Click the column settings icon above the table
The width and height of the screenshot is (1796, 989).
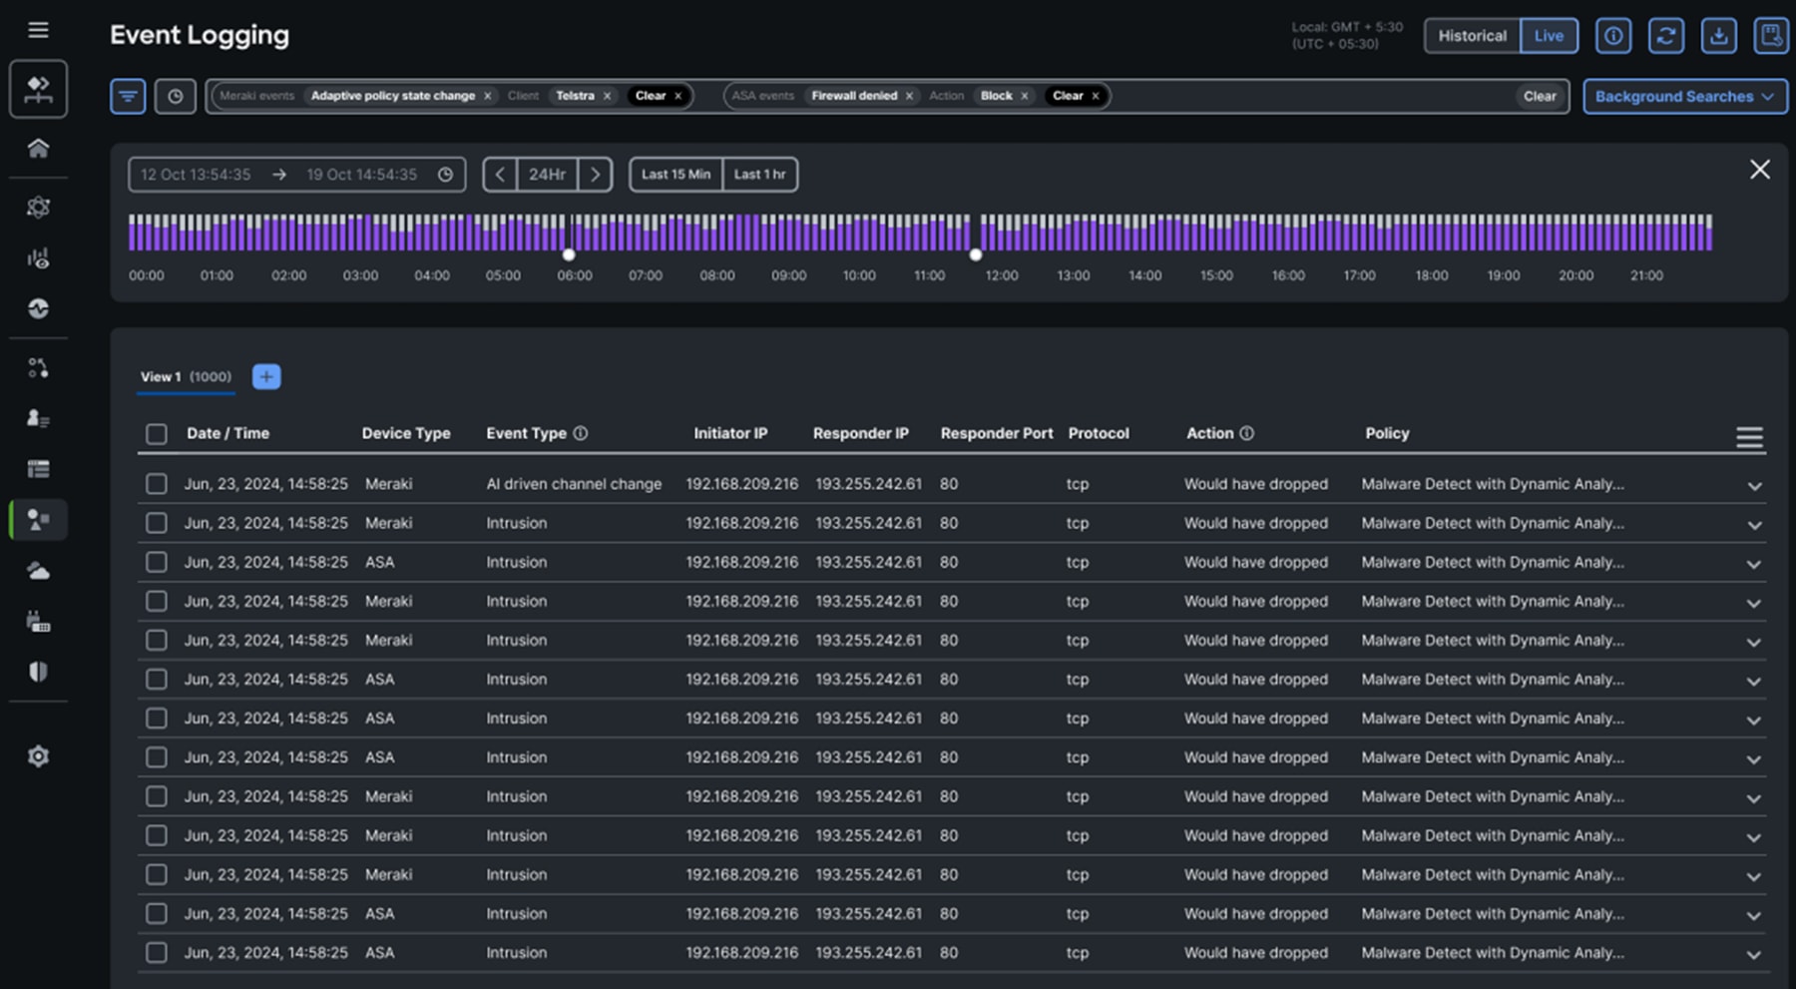pyautogui.click(x=1749, y=436)
